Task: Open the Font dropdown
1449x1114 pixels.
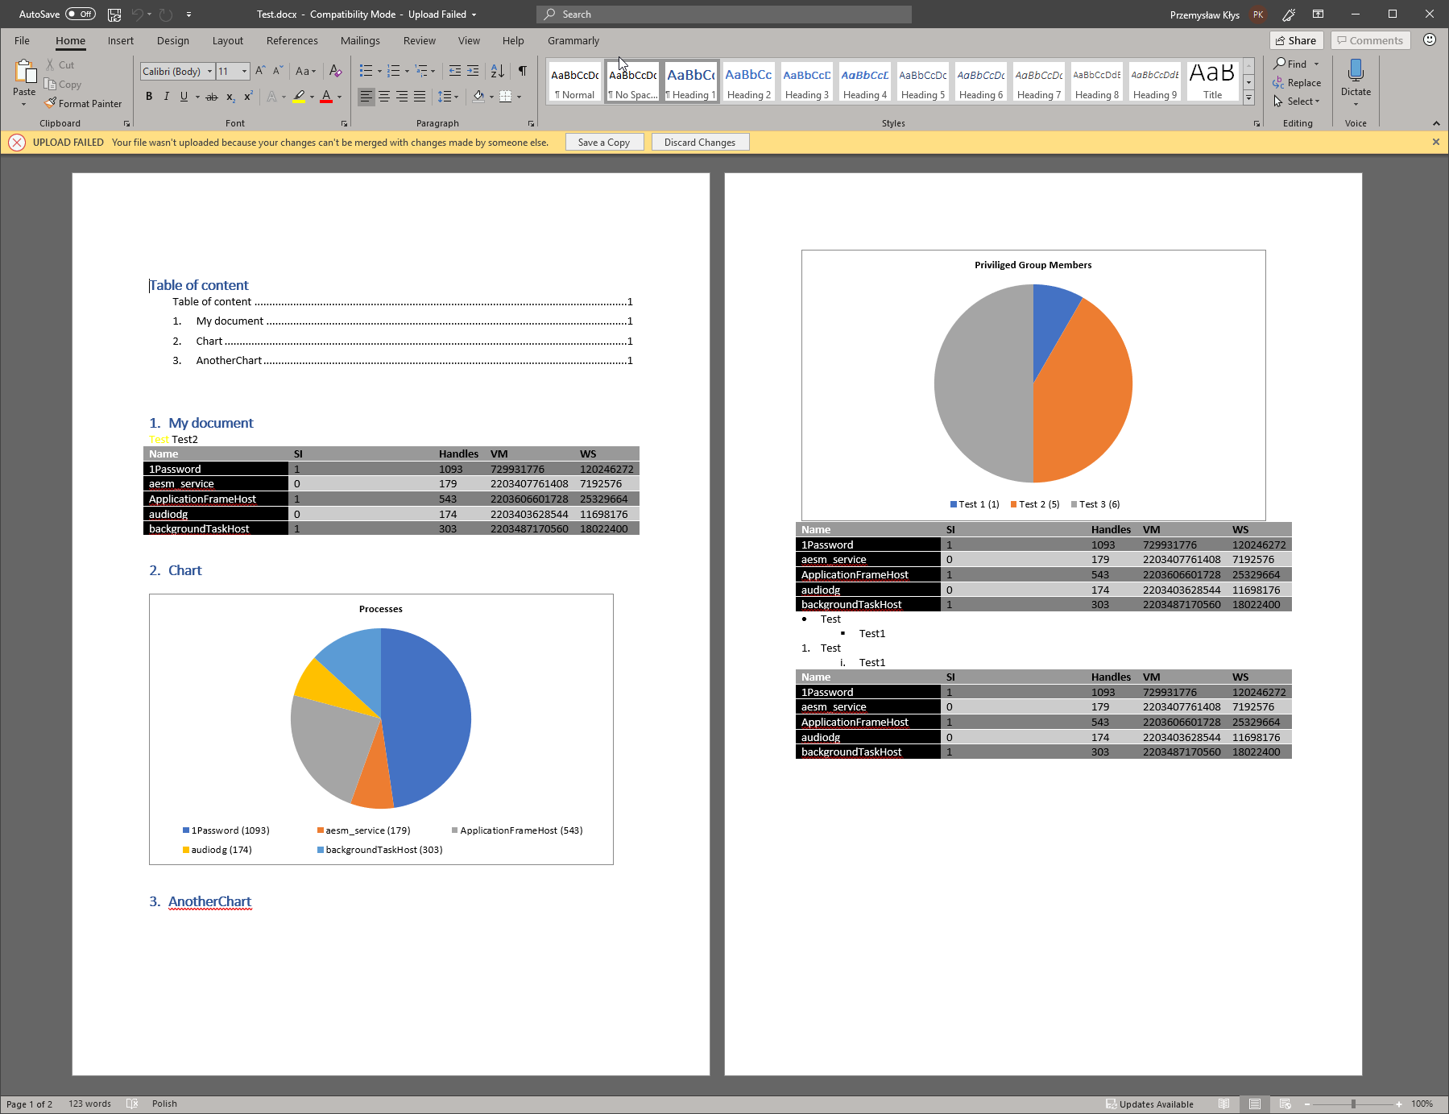Action: pos(209,71)
